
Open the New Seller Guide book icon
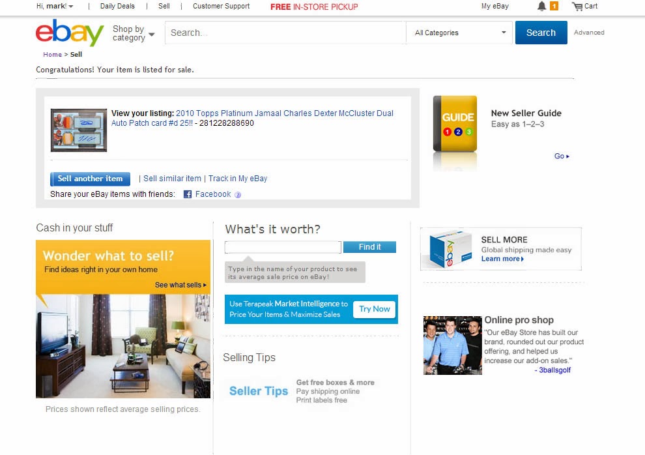[x=455, y=123]
